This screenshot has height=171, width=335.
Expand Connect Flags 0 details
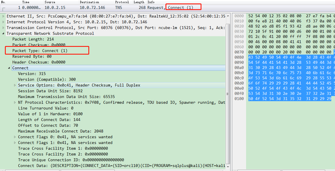15,137
